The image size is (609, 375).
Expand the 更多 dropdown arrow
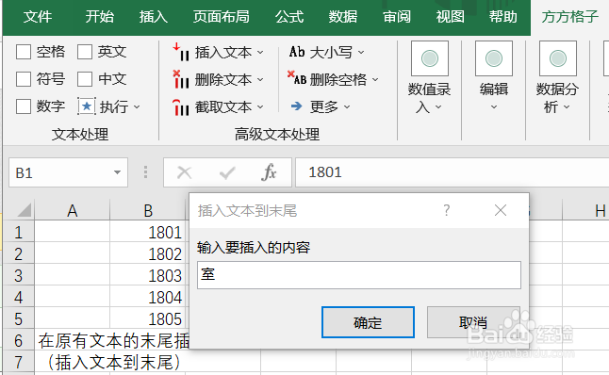pos(347,106)
